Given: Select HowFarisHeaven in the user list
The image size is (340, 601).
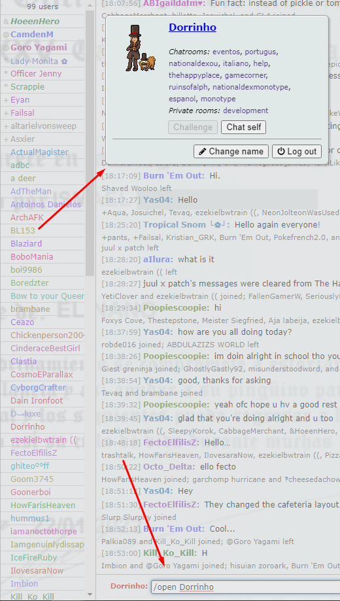Looking at the screenshot, I should tap(43, 505).
